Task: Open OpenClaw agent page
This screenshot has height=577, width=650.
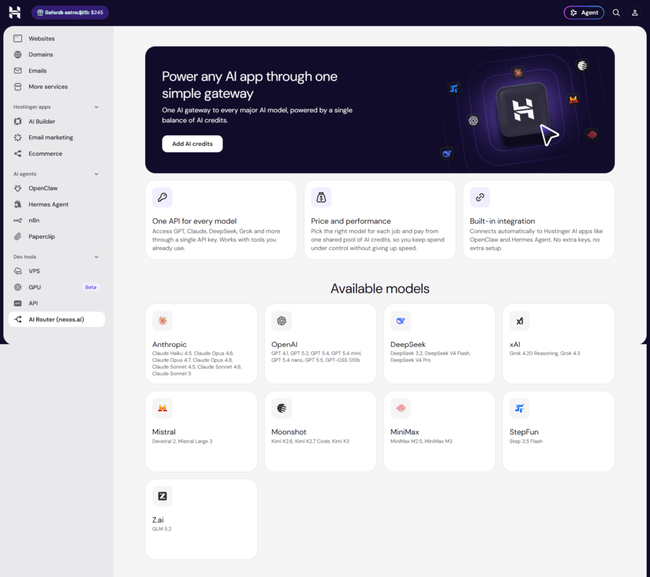Action: (56, 188)
